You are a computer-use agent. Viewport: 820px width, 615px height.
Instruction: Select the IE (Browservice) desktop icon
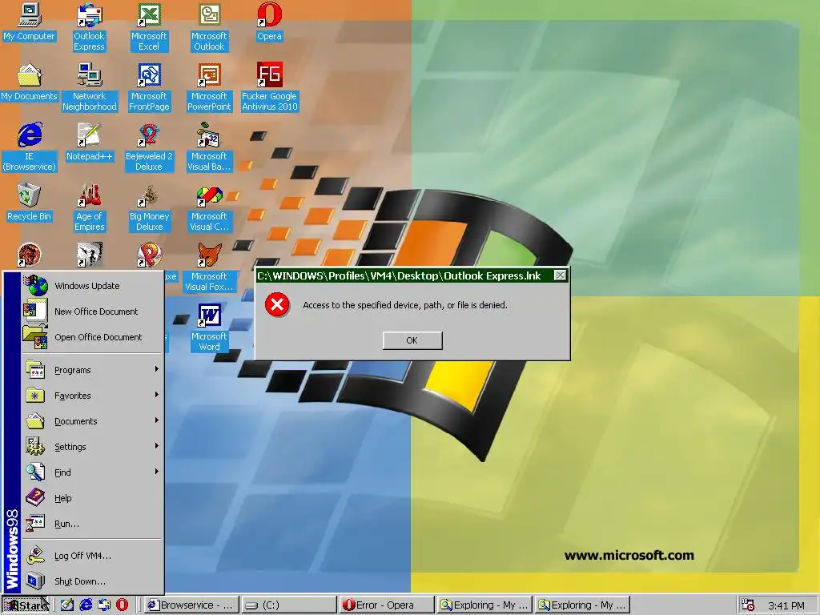(x=30, y=147)
